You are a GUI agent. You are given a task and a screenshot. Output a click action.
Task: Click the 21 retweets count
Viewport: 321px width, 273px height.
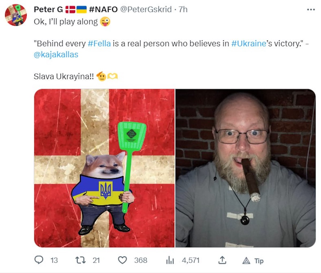96,260
